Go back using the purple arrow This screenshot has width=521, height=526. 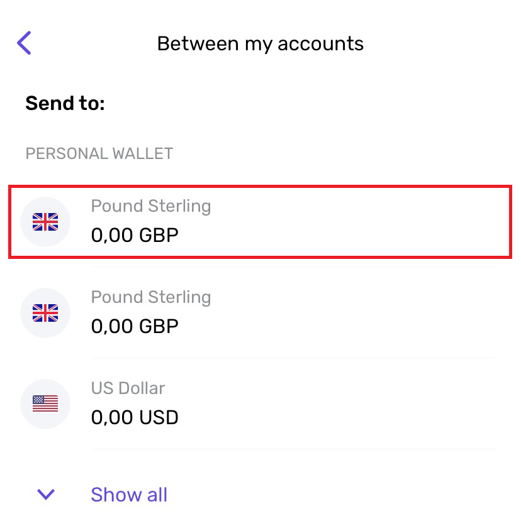click(x=24, y=43)
